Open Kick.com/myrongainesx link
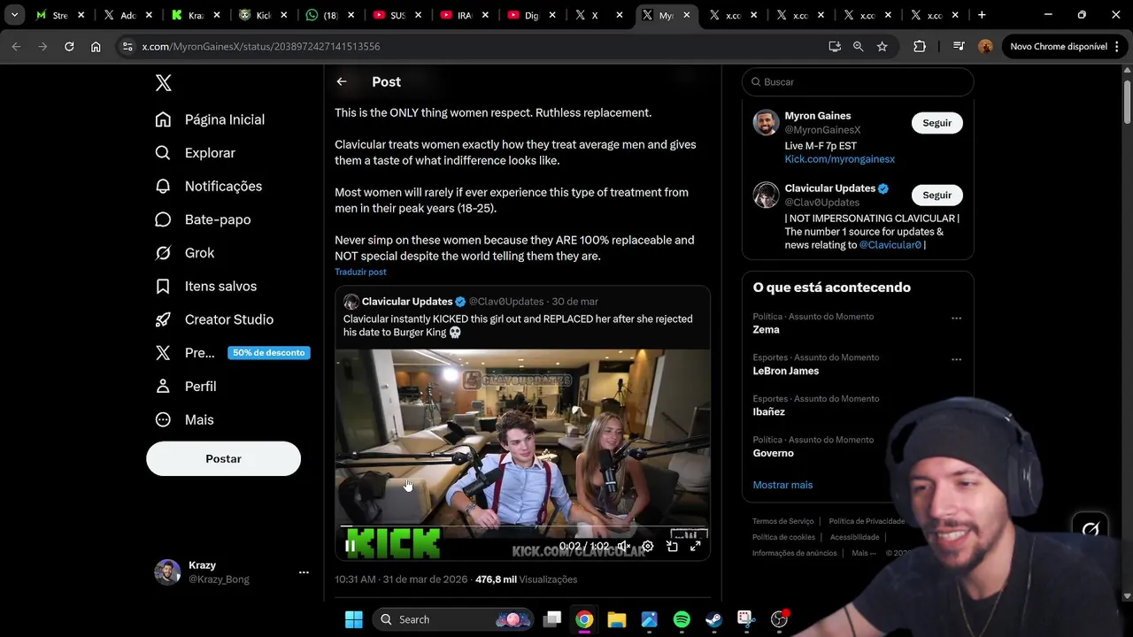This screenshot has height=637, width=1133. 839,159
